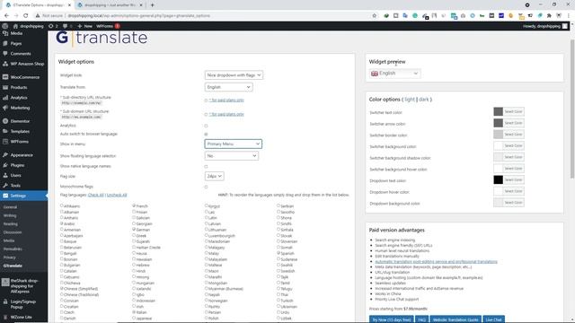575x323 pixels.
Task: Open the Show floating language selector dropdown
Action: 232,155
